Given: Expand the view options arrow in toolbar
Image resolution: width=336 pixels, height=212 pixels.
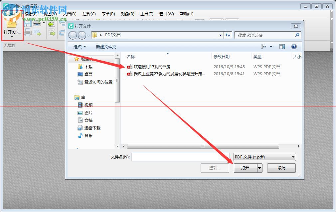Looking at the screenshot, I should pos(271,47).
